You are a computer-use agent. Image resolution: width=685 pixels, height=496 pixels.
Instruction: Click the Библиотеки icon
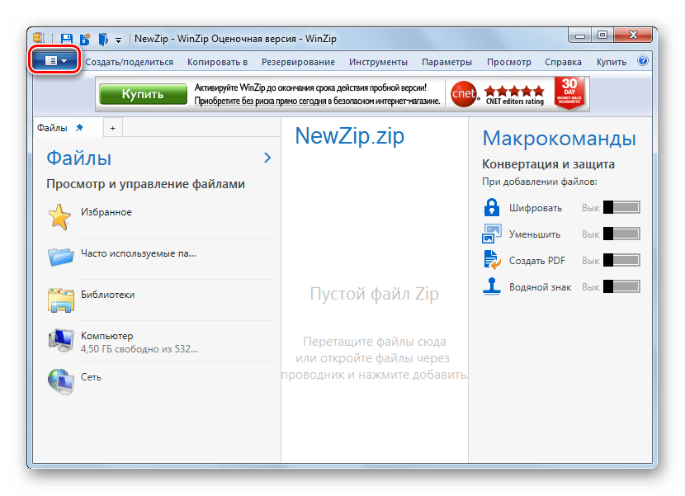[61, 300]
